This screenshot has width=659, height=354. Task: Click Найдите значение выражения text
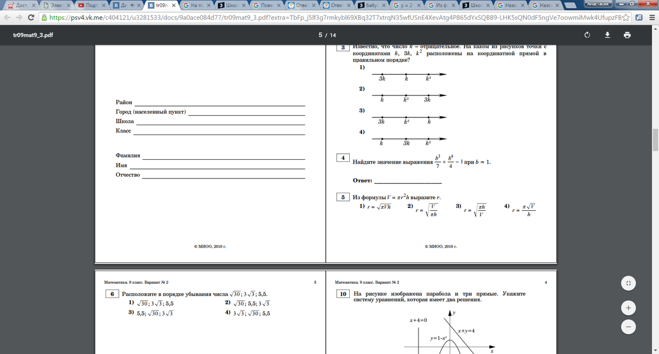pyautogui.click(x=393, y=162)
